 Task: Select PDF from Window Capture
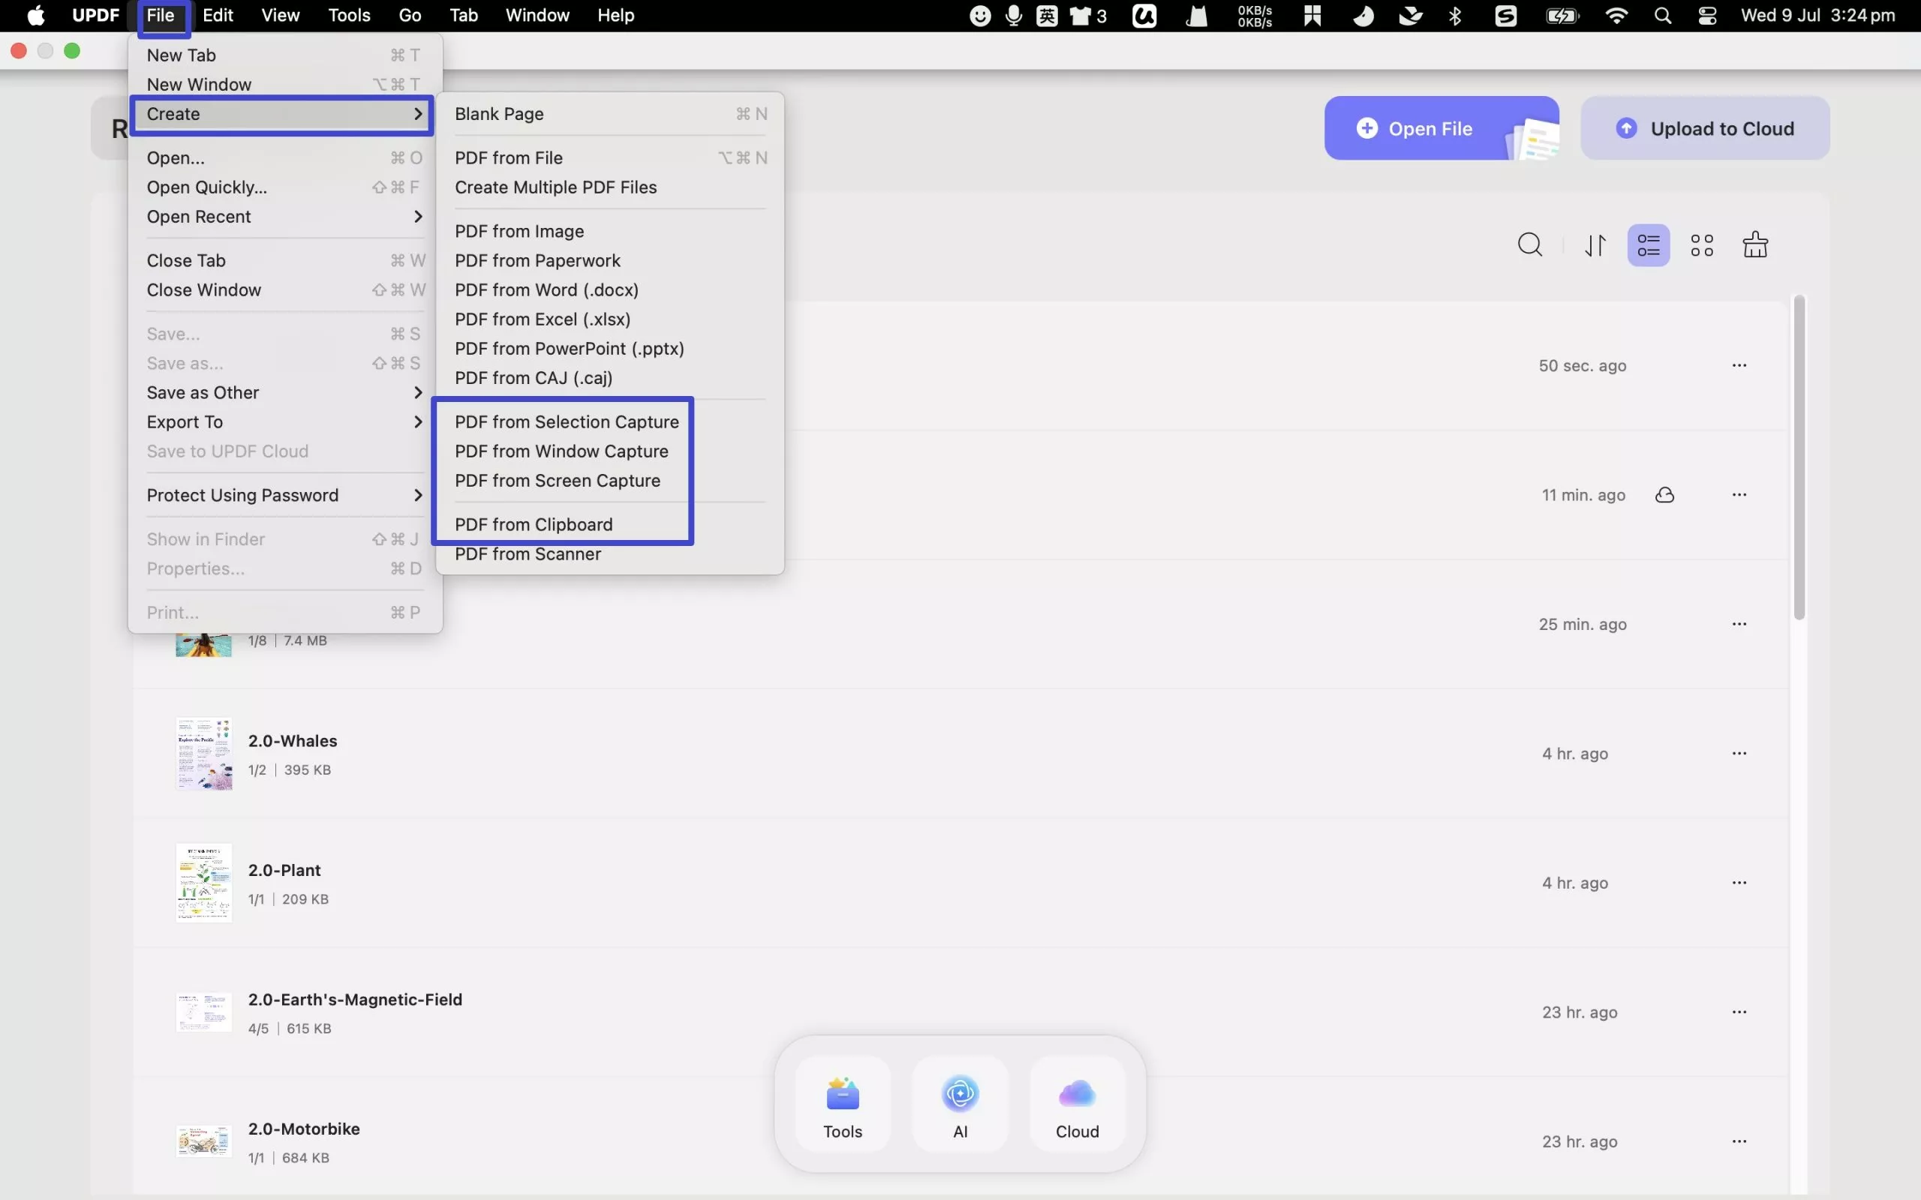point(609,451)
